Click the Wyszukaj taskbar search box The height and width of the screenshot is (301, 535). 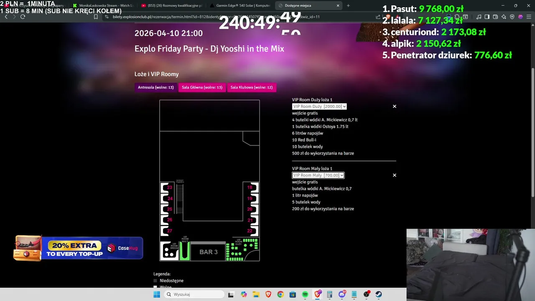click(193, 294)
